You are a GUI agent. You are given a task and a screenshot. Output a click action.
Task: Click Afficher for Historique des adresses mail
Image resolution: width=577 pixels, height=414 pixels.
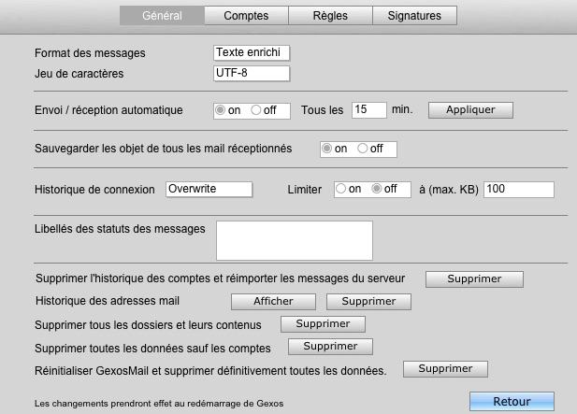click(273, 302)
